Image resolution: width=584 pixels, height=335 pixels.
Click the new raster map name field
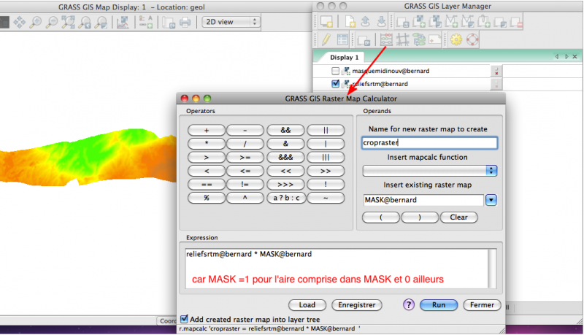coord(430,143)
